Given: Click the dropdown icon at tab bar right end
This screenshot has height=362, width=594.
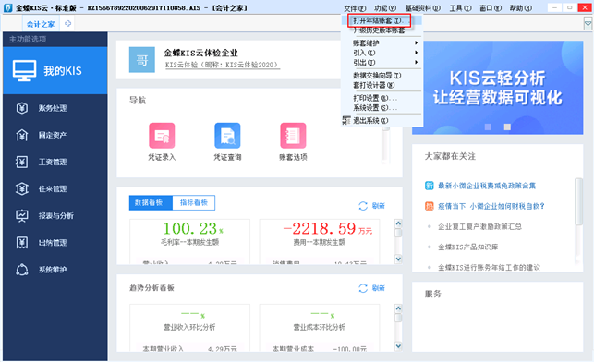Looking at the screenshot, I should click(588, 24).
